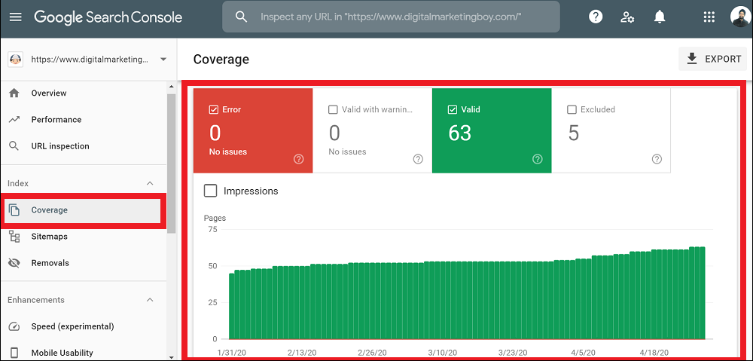Toggle the Valid with warnings checkbox
The image size is (753, 361).
click(333, 109)
